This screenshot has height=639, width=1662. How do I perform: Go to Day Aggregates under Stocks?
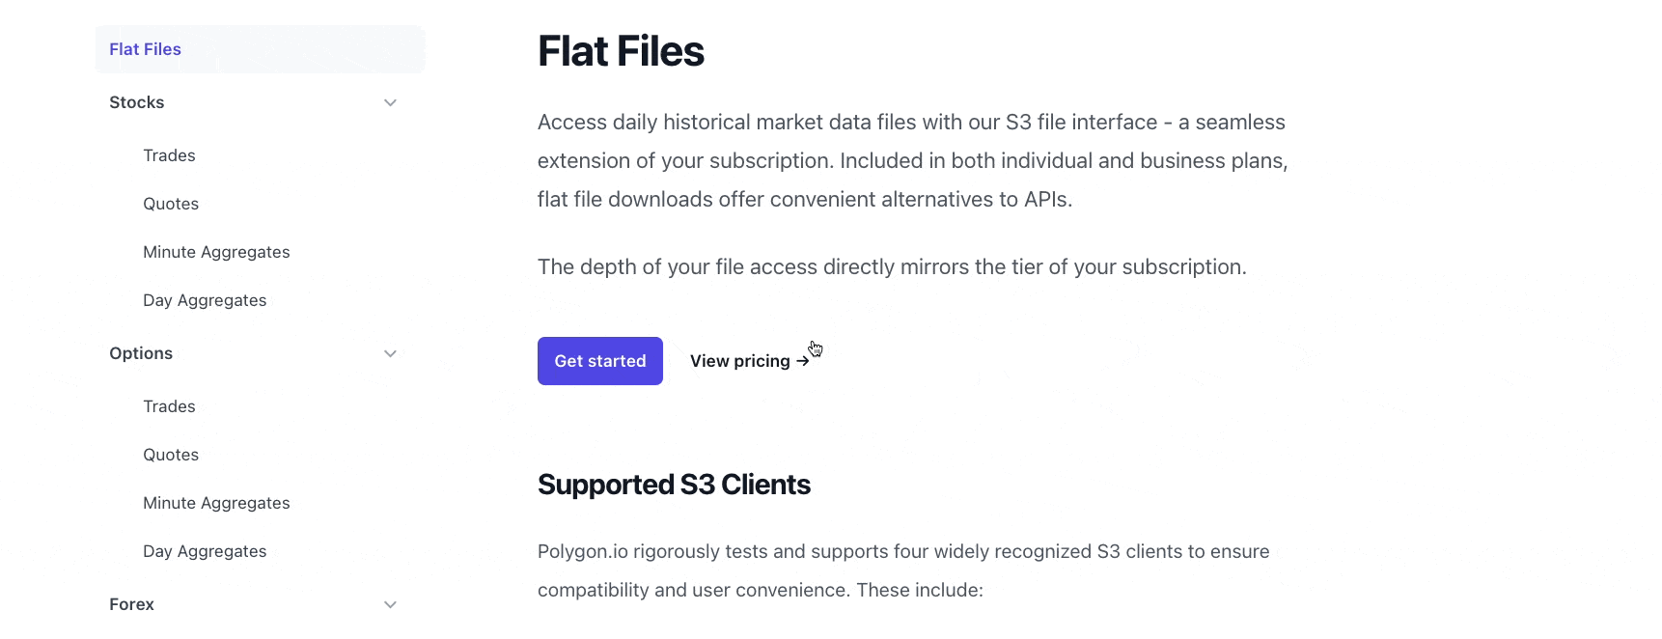pos(205,300)
